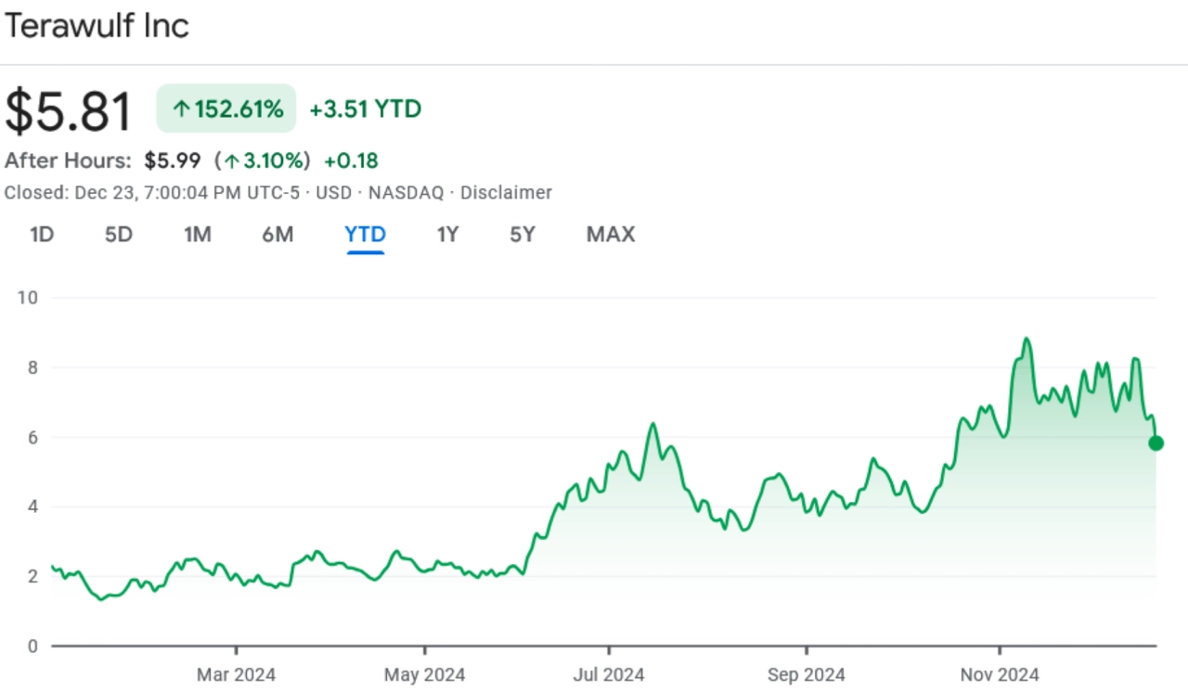
Task: Click the Closed Dec 23 timestamp
Action: tap(151, 193)
